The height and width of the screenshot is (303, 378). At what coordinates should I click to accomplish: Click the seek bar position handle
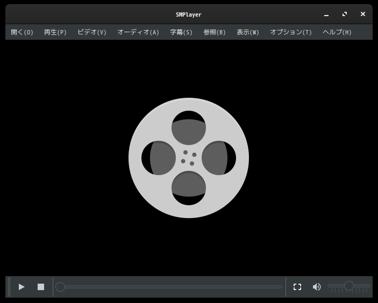tap(60, 287)
